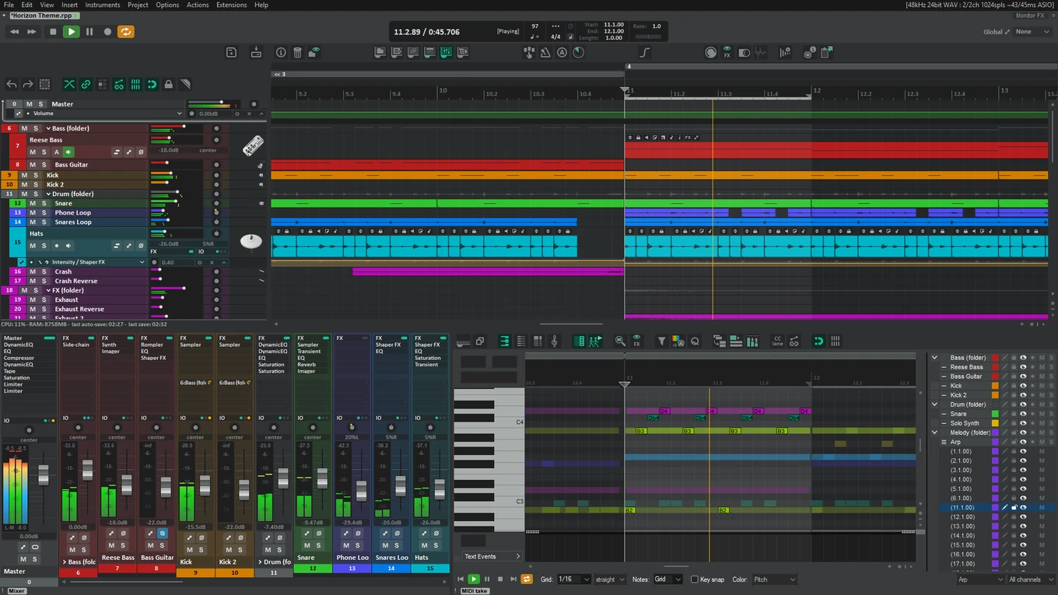
Task: Open the Color Pitch dropdown
Action: coord(773,579)
